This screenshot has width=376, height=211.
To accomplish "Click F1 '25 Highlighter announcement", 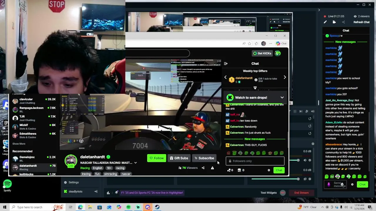I will point(152,193).
